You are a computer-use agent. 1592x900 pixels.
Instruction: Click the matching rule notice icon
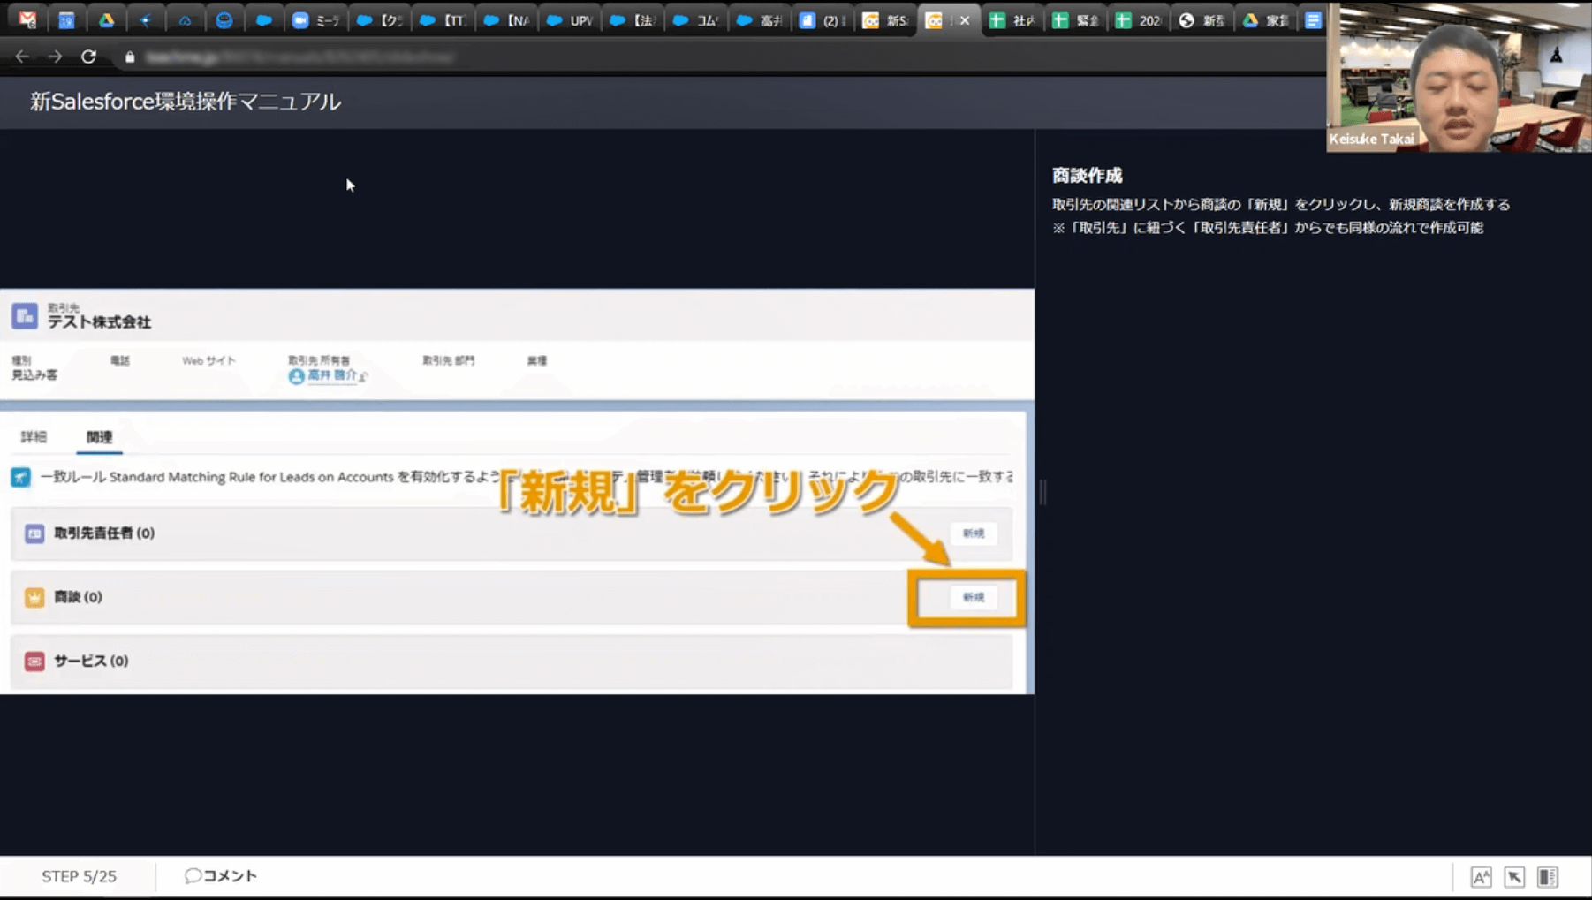20,477
